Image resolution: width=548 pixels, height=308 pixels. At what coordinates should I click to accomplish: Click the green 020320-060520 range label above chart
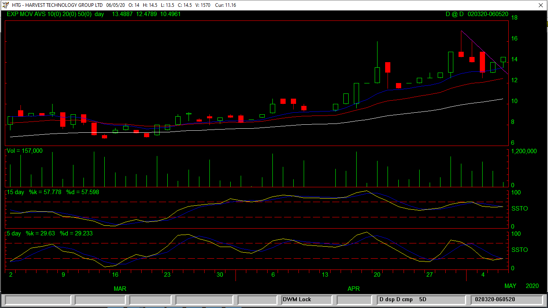click(488, 14)
